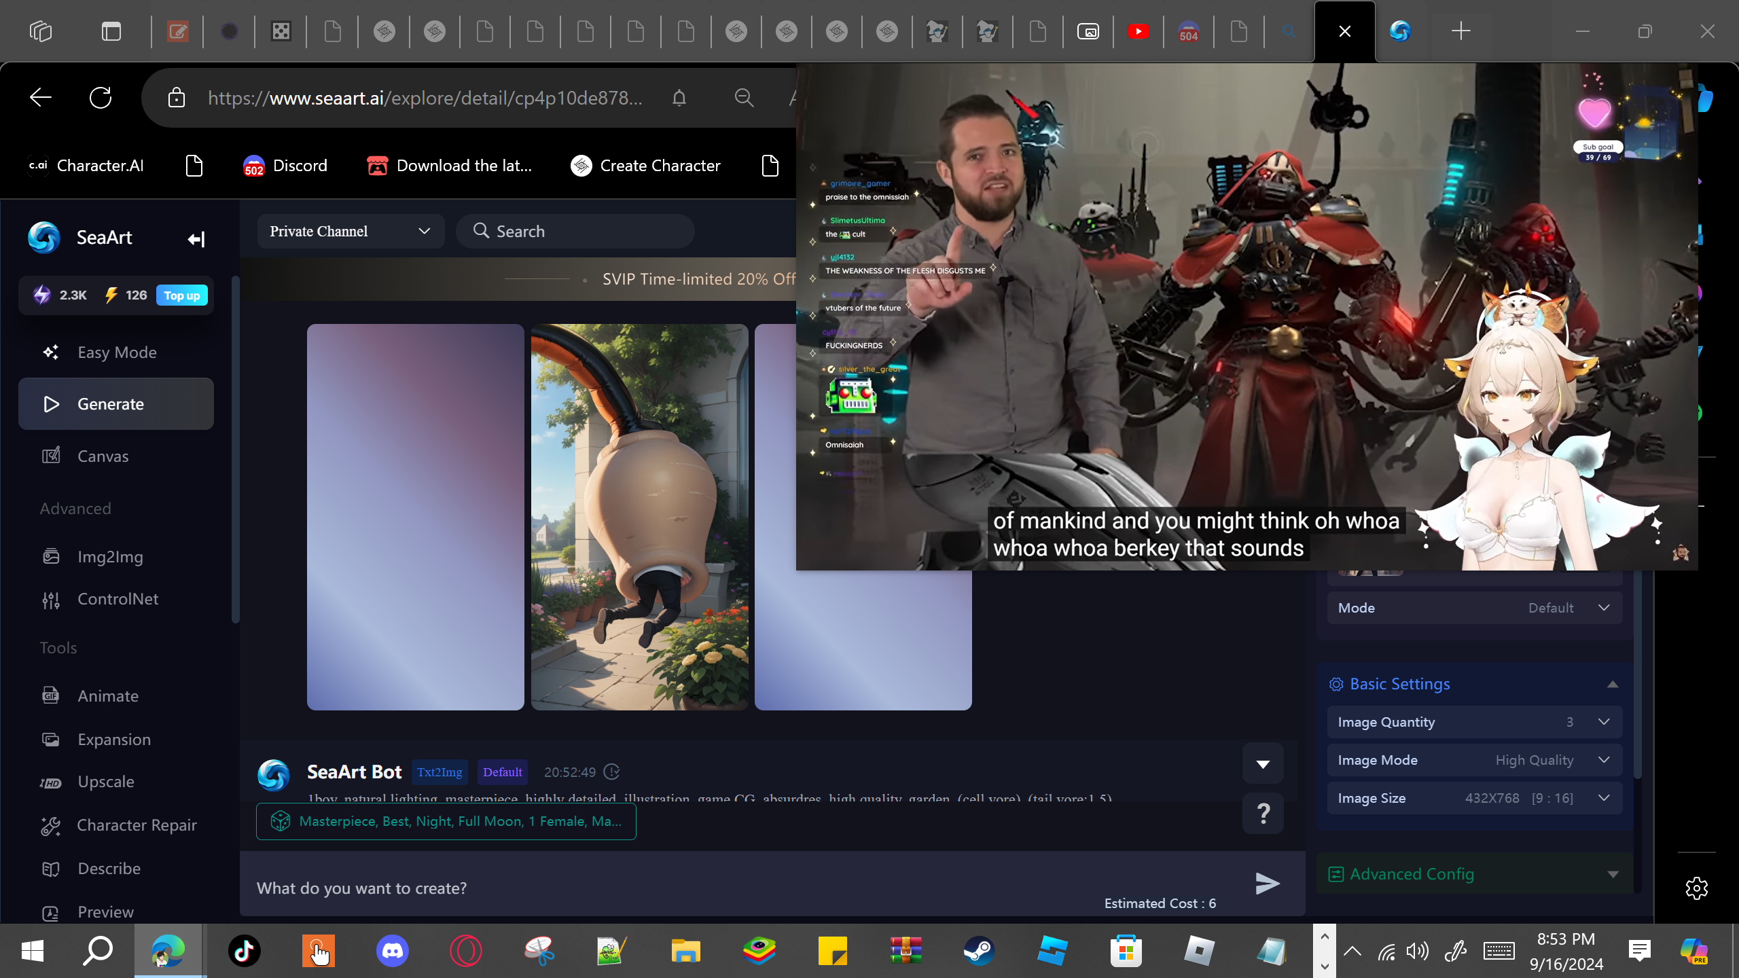1739x978 pixels.
Task: Open the Image Mode dropdown
Action: [1475, 760]
